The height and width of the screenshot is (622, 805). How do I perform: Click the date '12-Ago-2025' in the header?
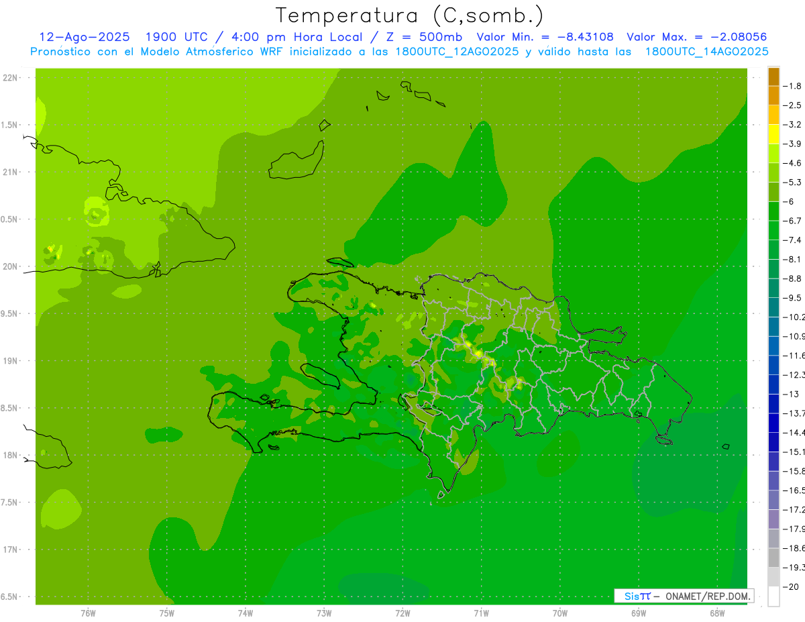pyautogui.click(x=84, y=37)
